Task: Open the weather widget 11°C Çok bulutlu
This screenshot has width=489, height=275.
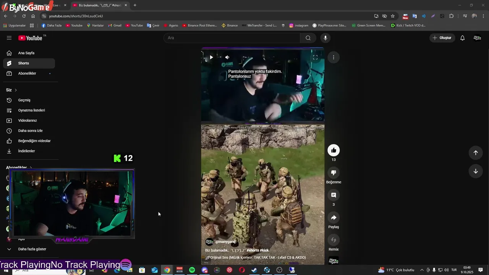Action: (x=396, y=270)
